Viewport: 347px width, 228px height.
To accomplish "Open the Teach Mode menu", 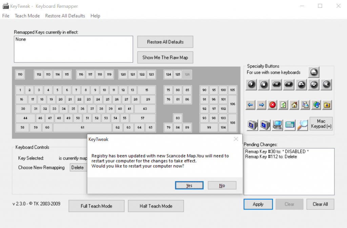I will (27, 16).
